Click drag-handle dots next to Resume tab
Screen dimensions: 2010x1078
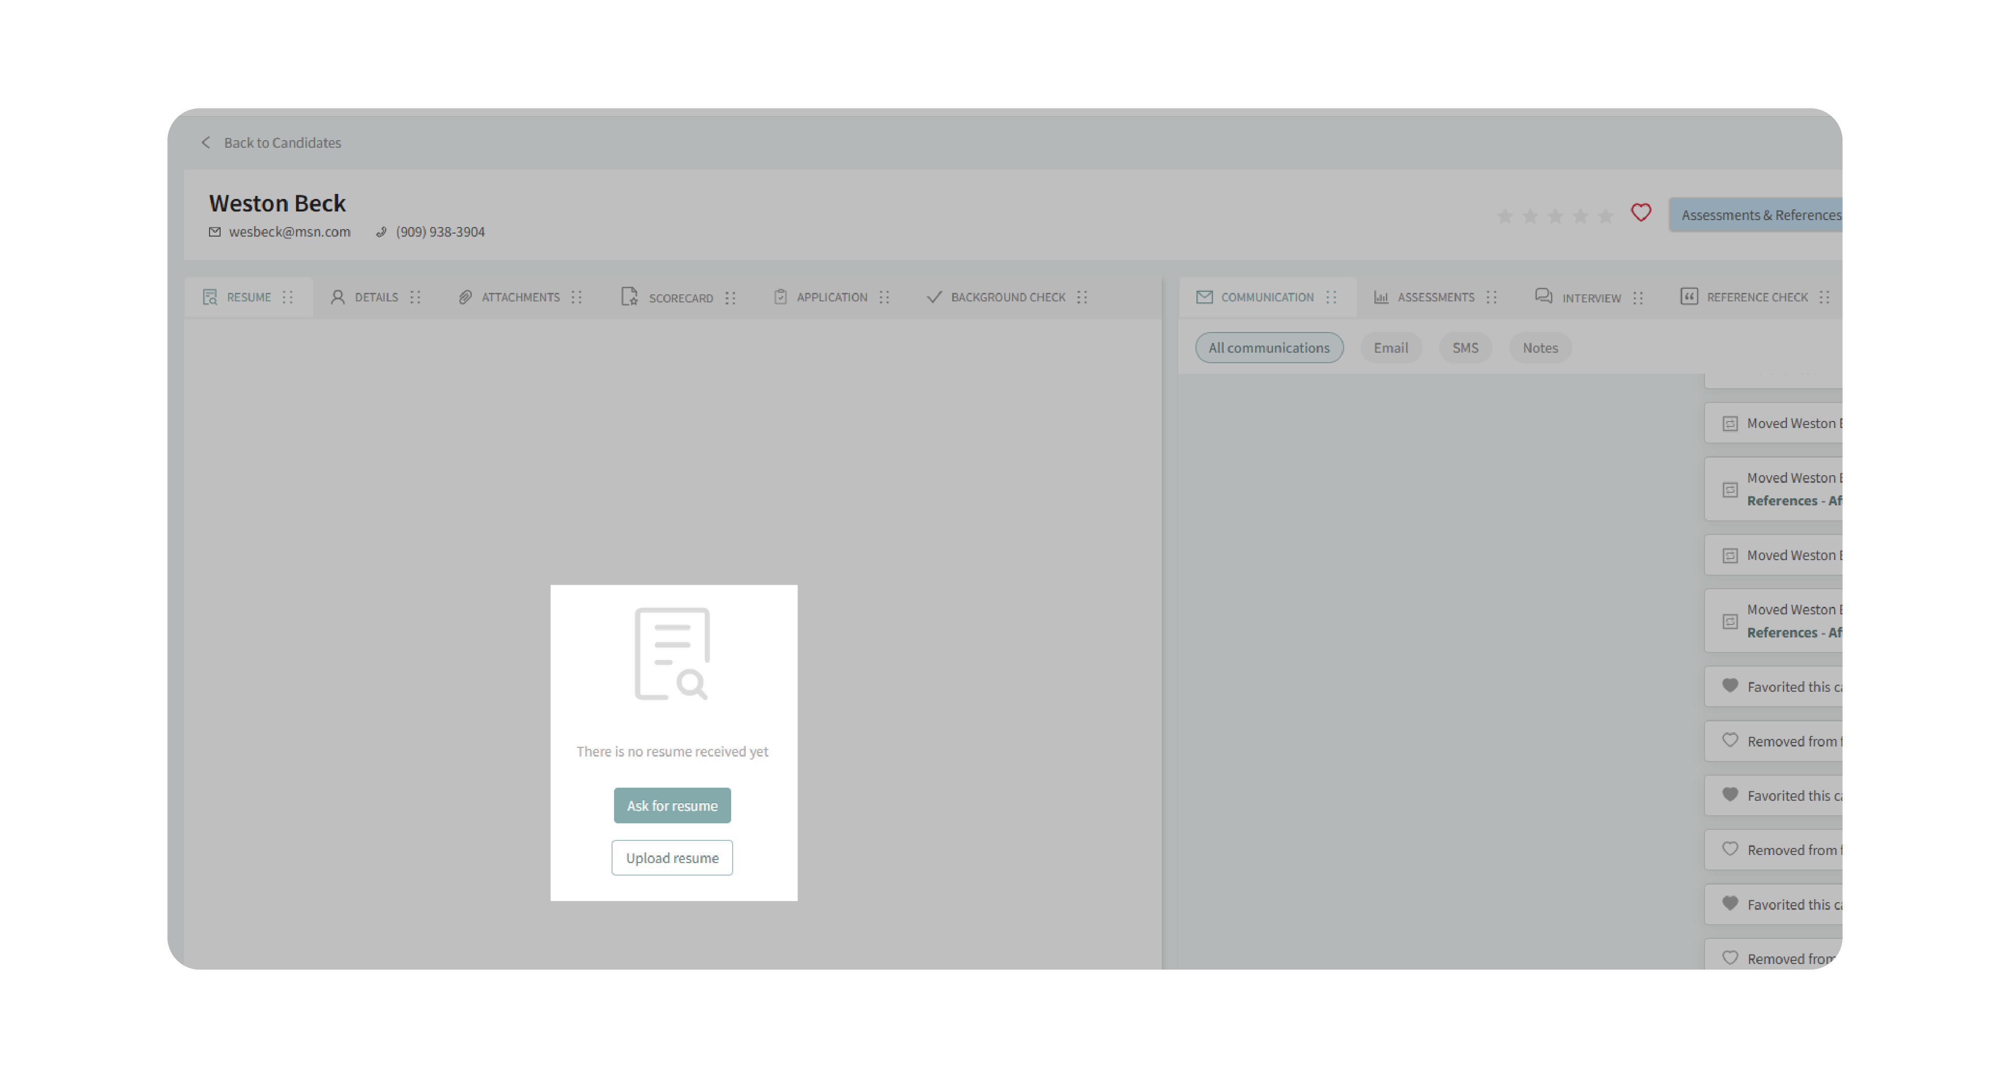point(288,297)
